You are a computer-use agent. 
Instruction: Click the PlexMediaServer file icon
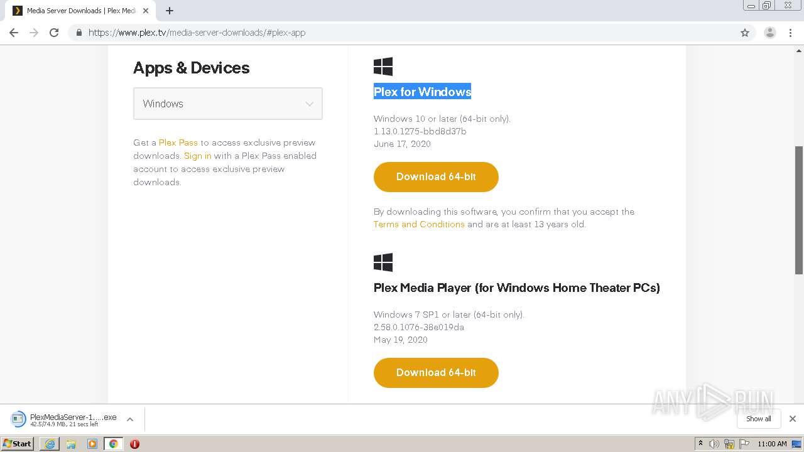[19, 419]
